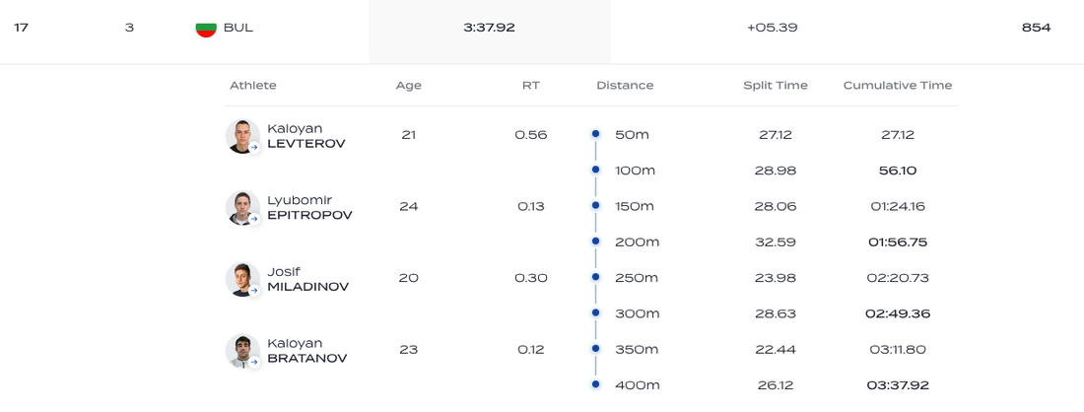This screenshot has height=412, width=1084.
Task: Select Lyubomir Epitropov's athlete photo
Action: pos(240,207)
